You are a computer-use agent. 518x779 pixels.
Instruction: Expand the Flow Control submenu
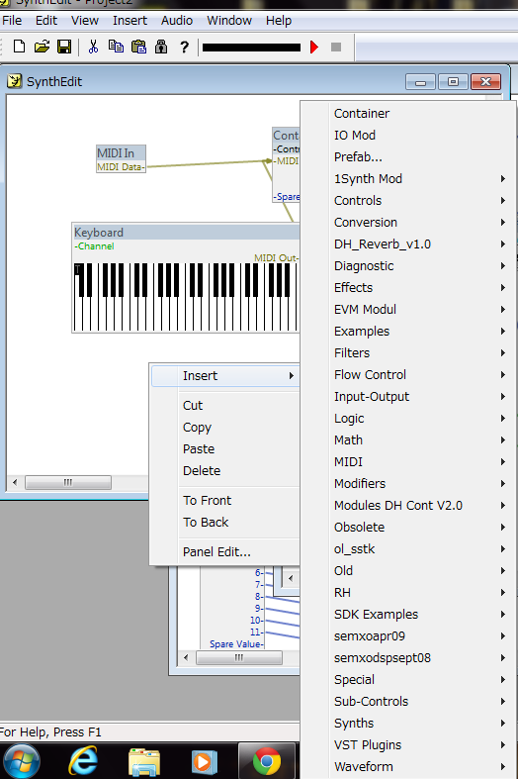tap(408, 375)
